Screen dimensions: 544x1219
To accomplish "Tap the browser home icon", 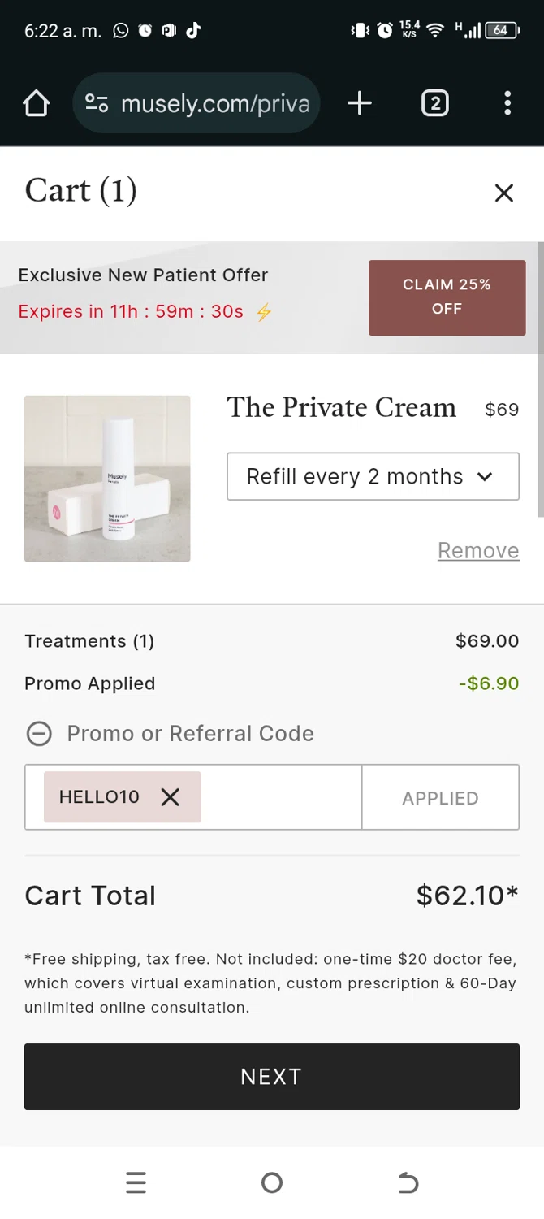I will [37, 103].
